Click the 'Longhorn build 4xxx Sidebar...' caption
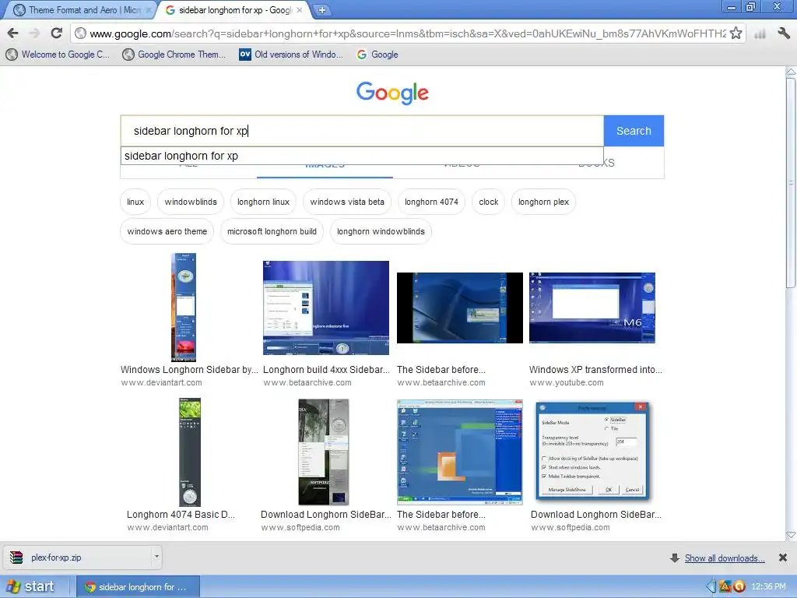This screenshot has height=598, width=797. pyautogui.click(x=326, y=370)
